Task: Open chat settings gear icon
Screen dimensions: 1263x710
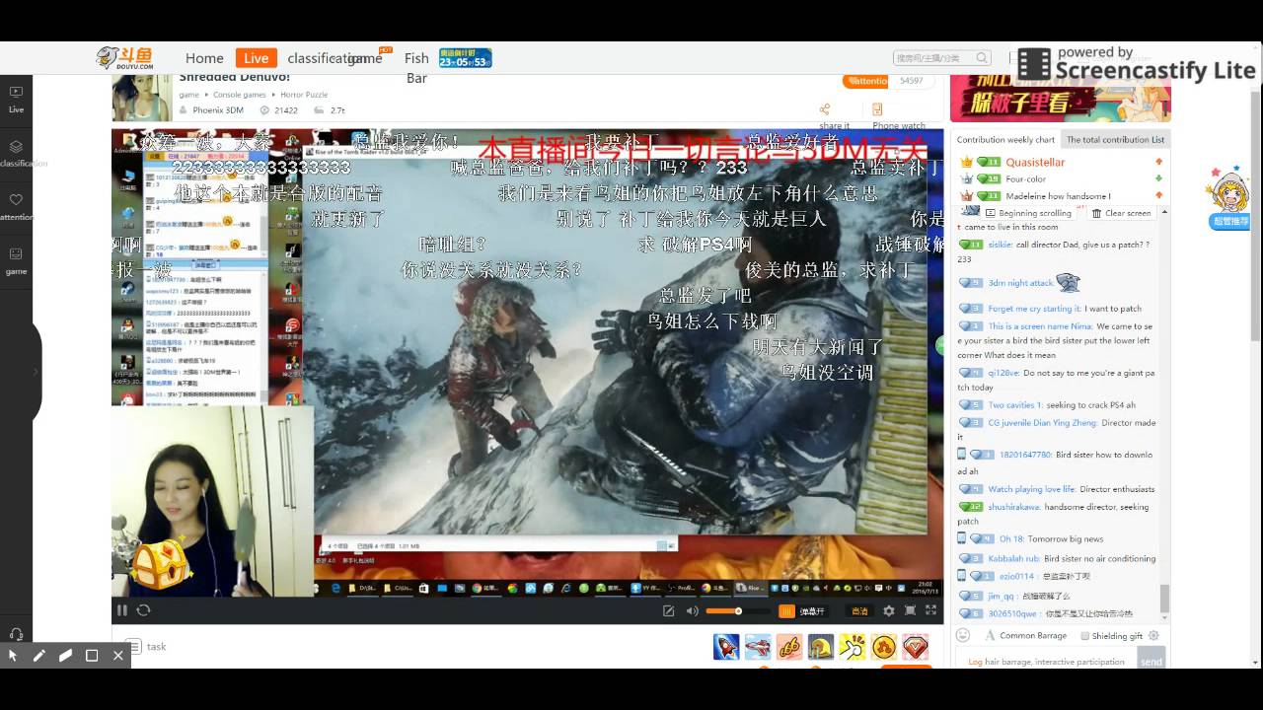Action: (x=1153, y=636)
